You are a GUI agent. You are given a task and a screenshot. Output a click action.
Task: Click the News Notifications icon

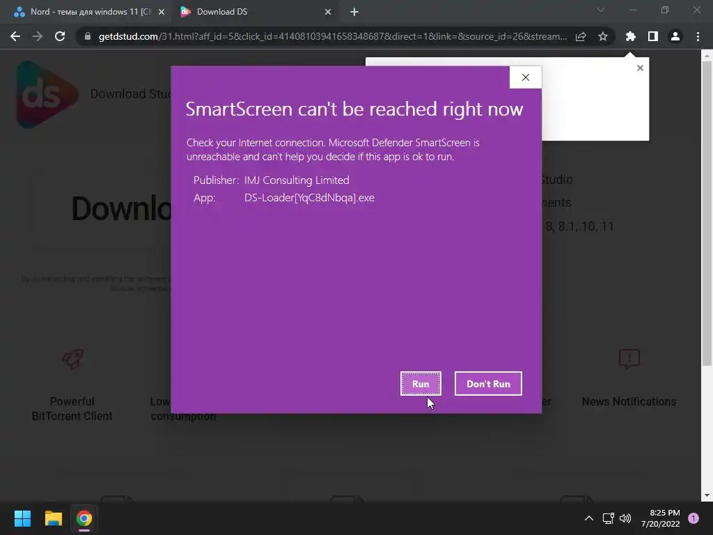629,359
